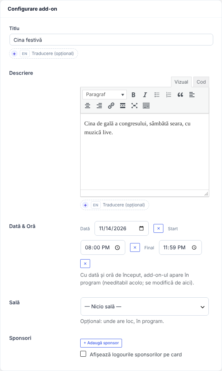Toggle bold formatting in description editor
The width and height of the screenshot is (222, 371).
133,95
